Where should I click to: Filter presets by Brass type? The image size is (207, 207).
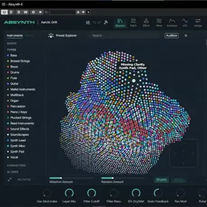13,67
